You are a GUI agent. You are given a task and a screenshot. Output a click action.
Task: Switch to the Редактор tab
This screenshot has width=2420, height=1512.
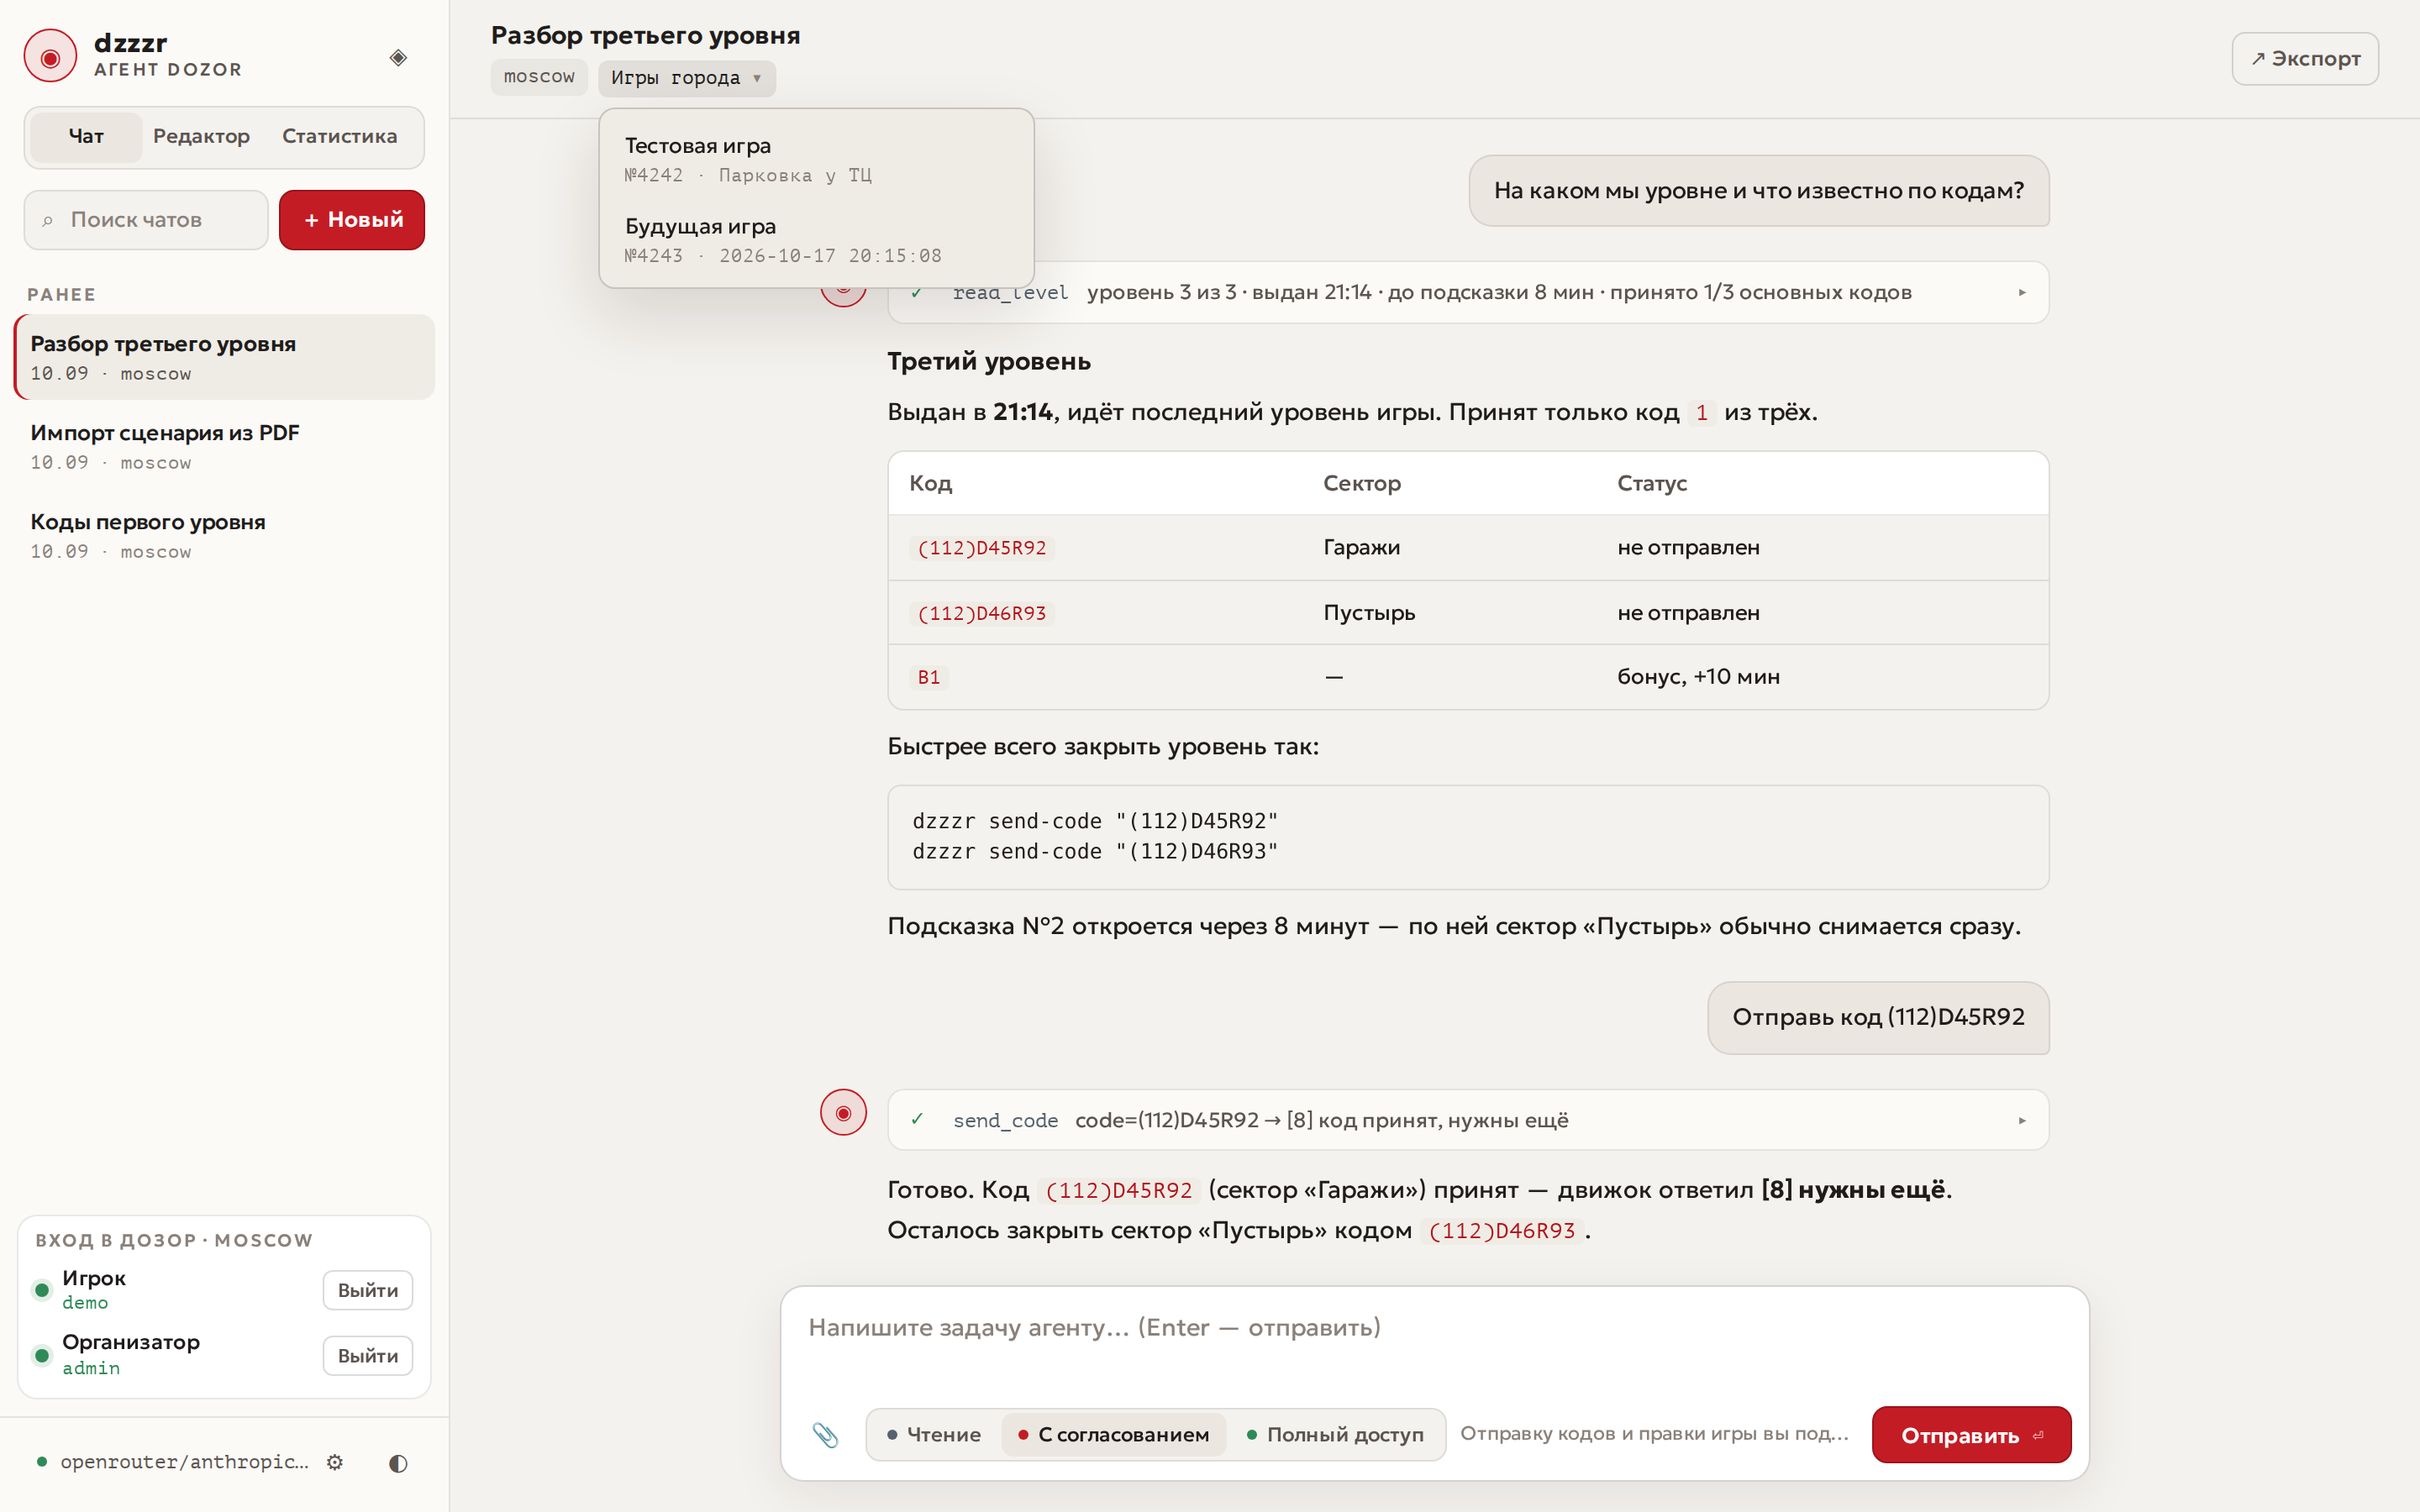tap(201, 136)
